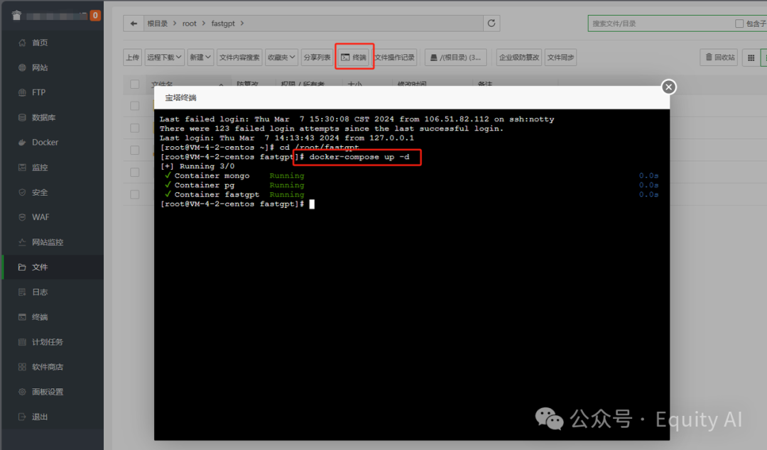
Task: Open 数据库 in the sidebar
Action: [43, 117]
